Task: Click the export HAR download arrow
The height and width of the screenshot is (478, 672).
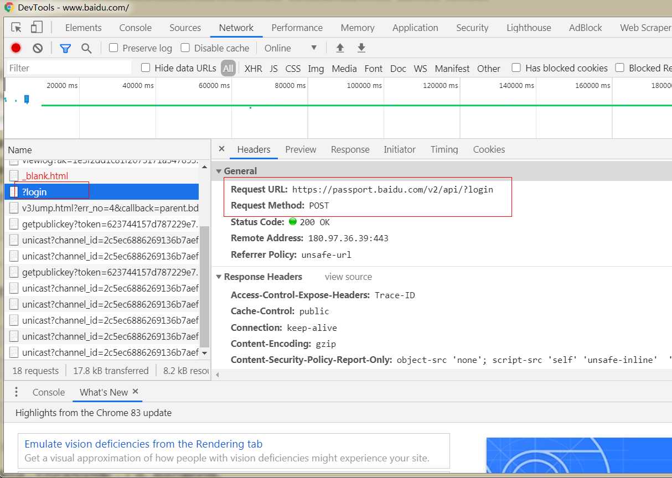Action: (361, 48)
